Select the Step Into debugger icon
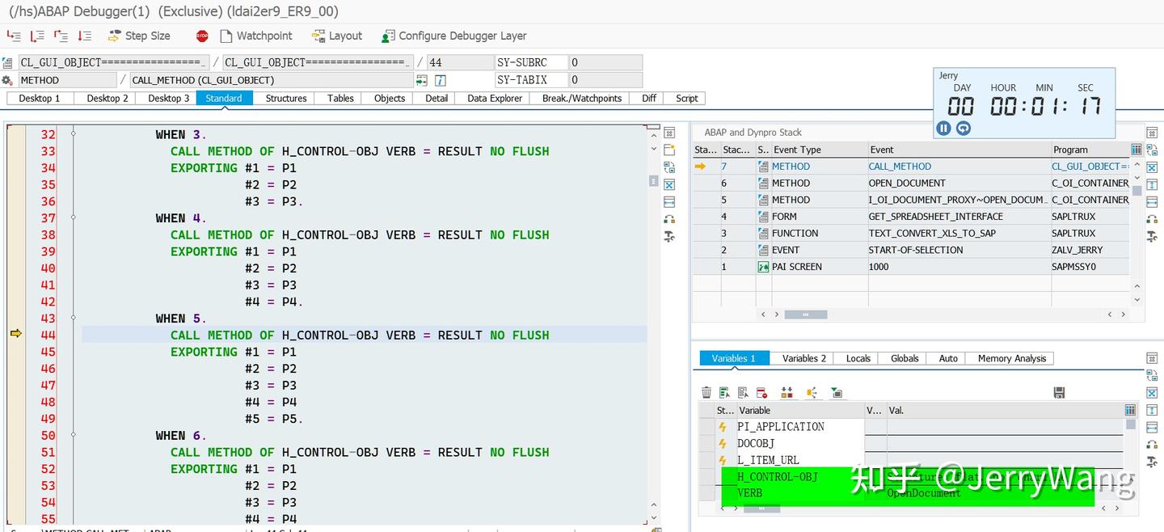Screen dimensions: 1164x532 [x=12, y=36]
